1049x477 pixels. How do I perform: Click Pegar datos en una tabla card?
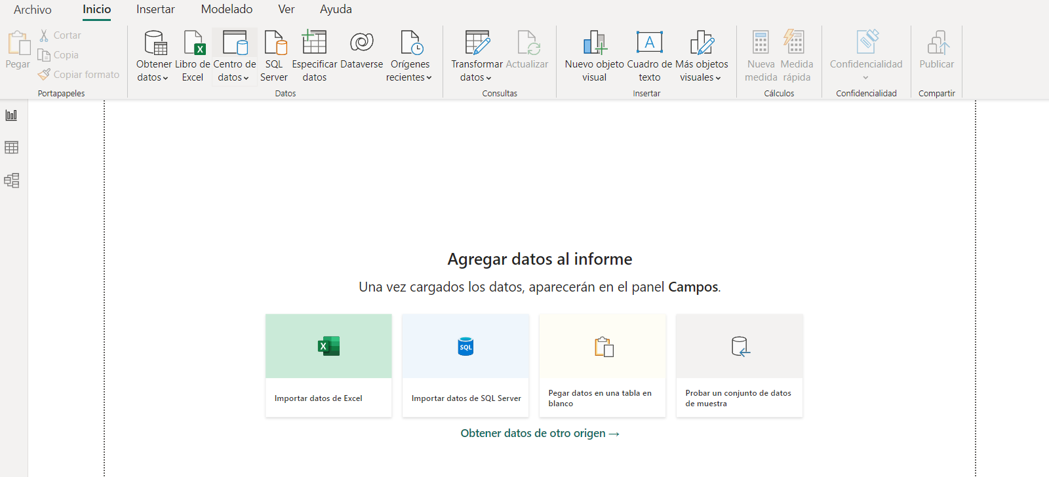pos(603,366)
